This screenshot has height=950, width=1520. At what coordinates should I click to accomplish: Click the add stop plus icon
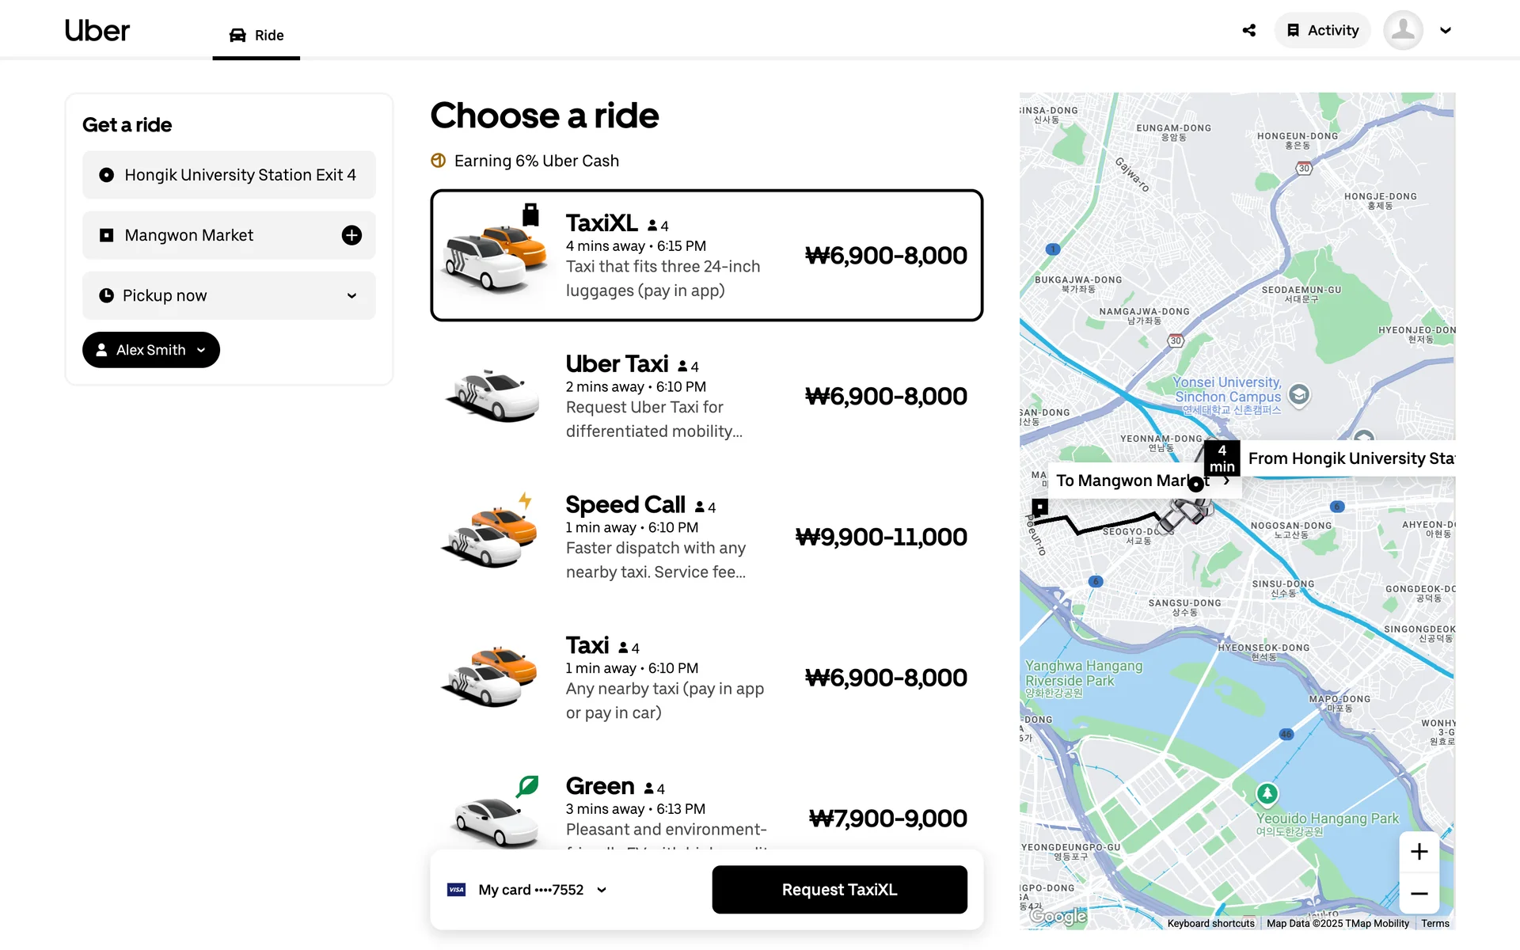(351, 235)
